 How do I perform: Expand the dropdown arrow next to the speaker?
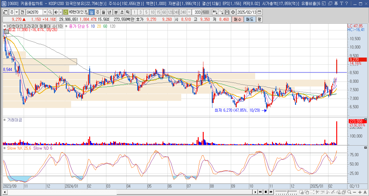[61, 12]
